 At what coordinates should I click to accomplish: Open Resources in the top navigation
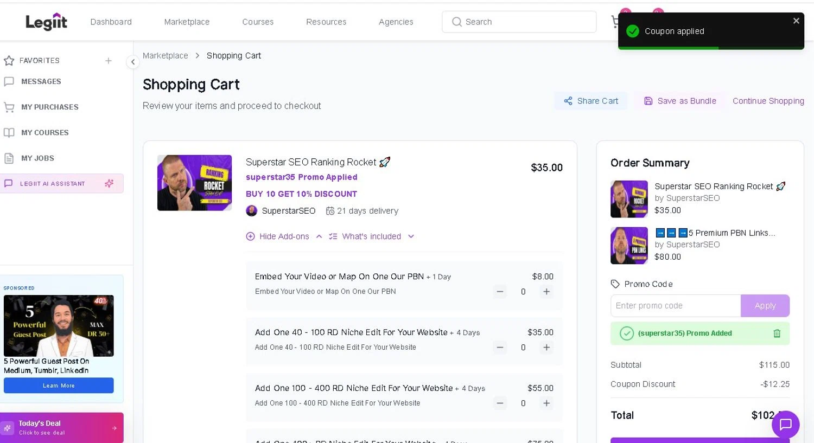point(326,22)
